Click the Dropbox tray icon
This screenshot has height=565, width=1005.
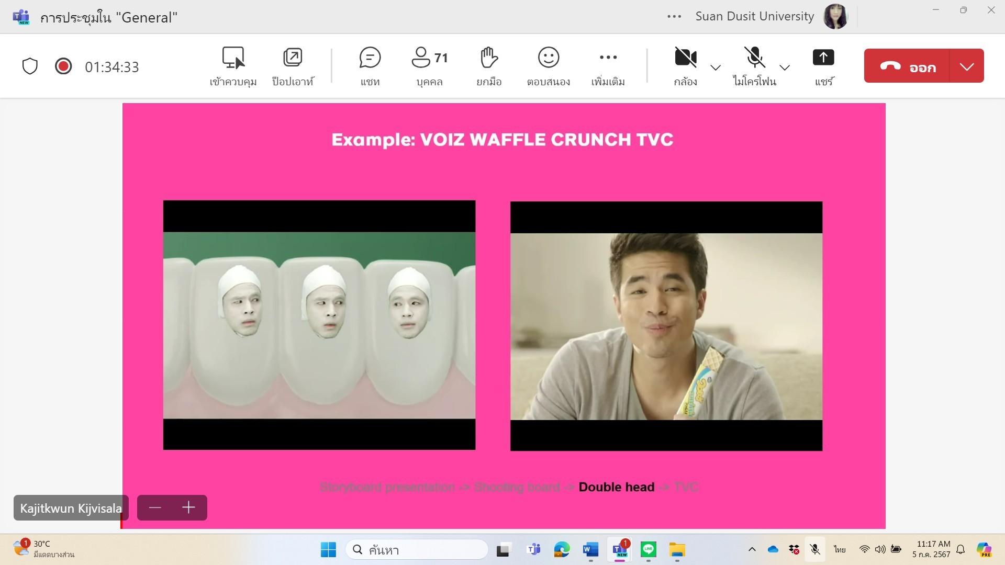[x=794, y=549]
